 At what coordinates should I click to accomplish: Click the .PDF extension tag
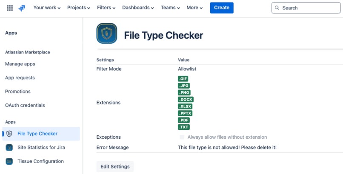[x=184, y=120]
